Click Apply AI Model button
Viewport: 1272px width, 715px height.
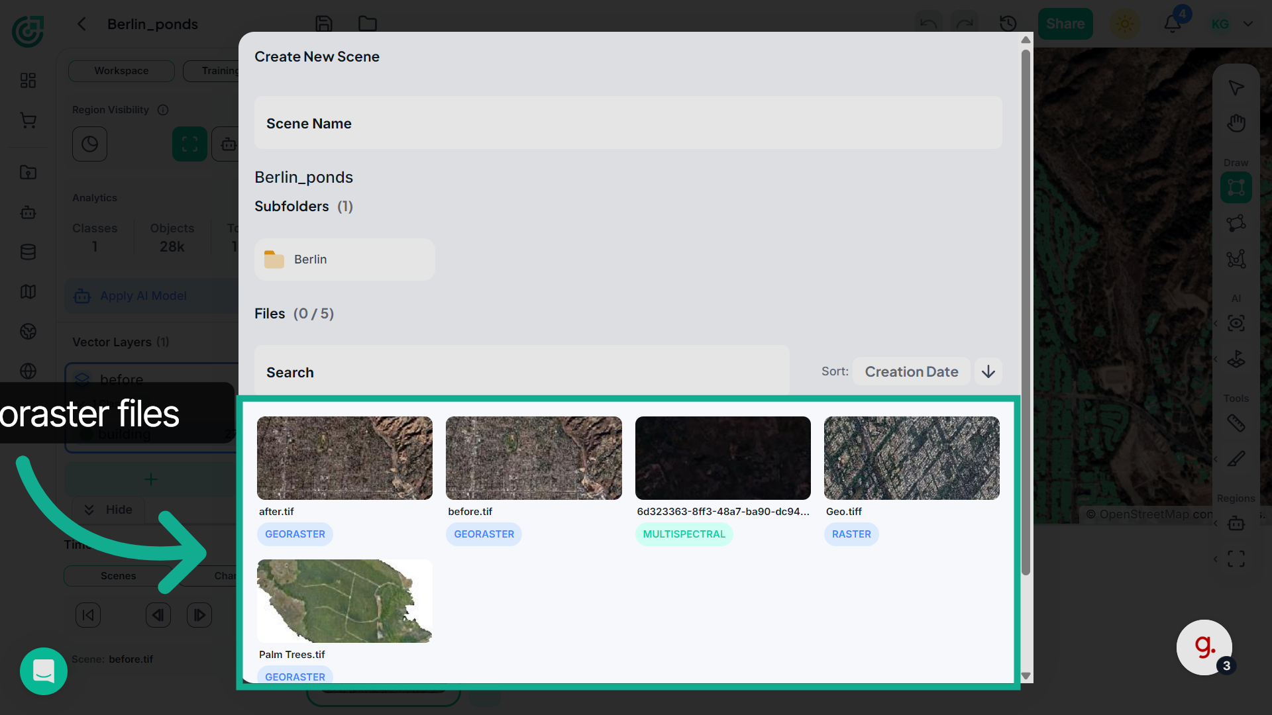[151, 296]
